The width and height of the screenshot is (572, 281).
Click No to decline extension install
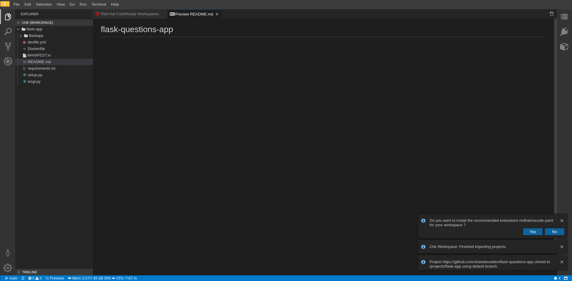554,232
